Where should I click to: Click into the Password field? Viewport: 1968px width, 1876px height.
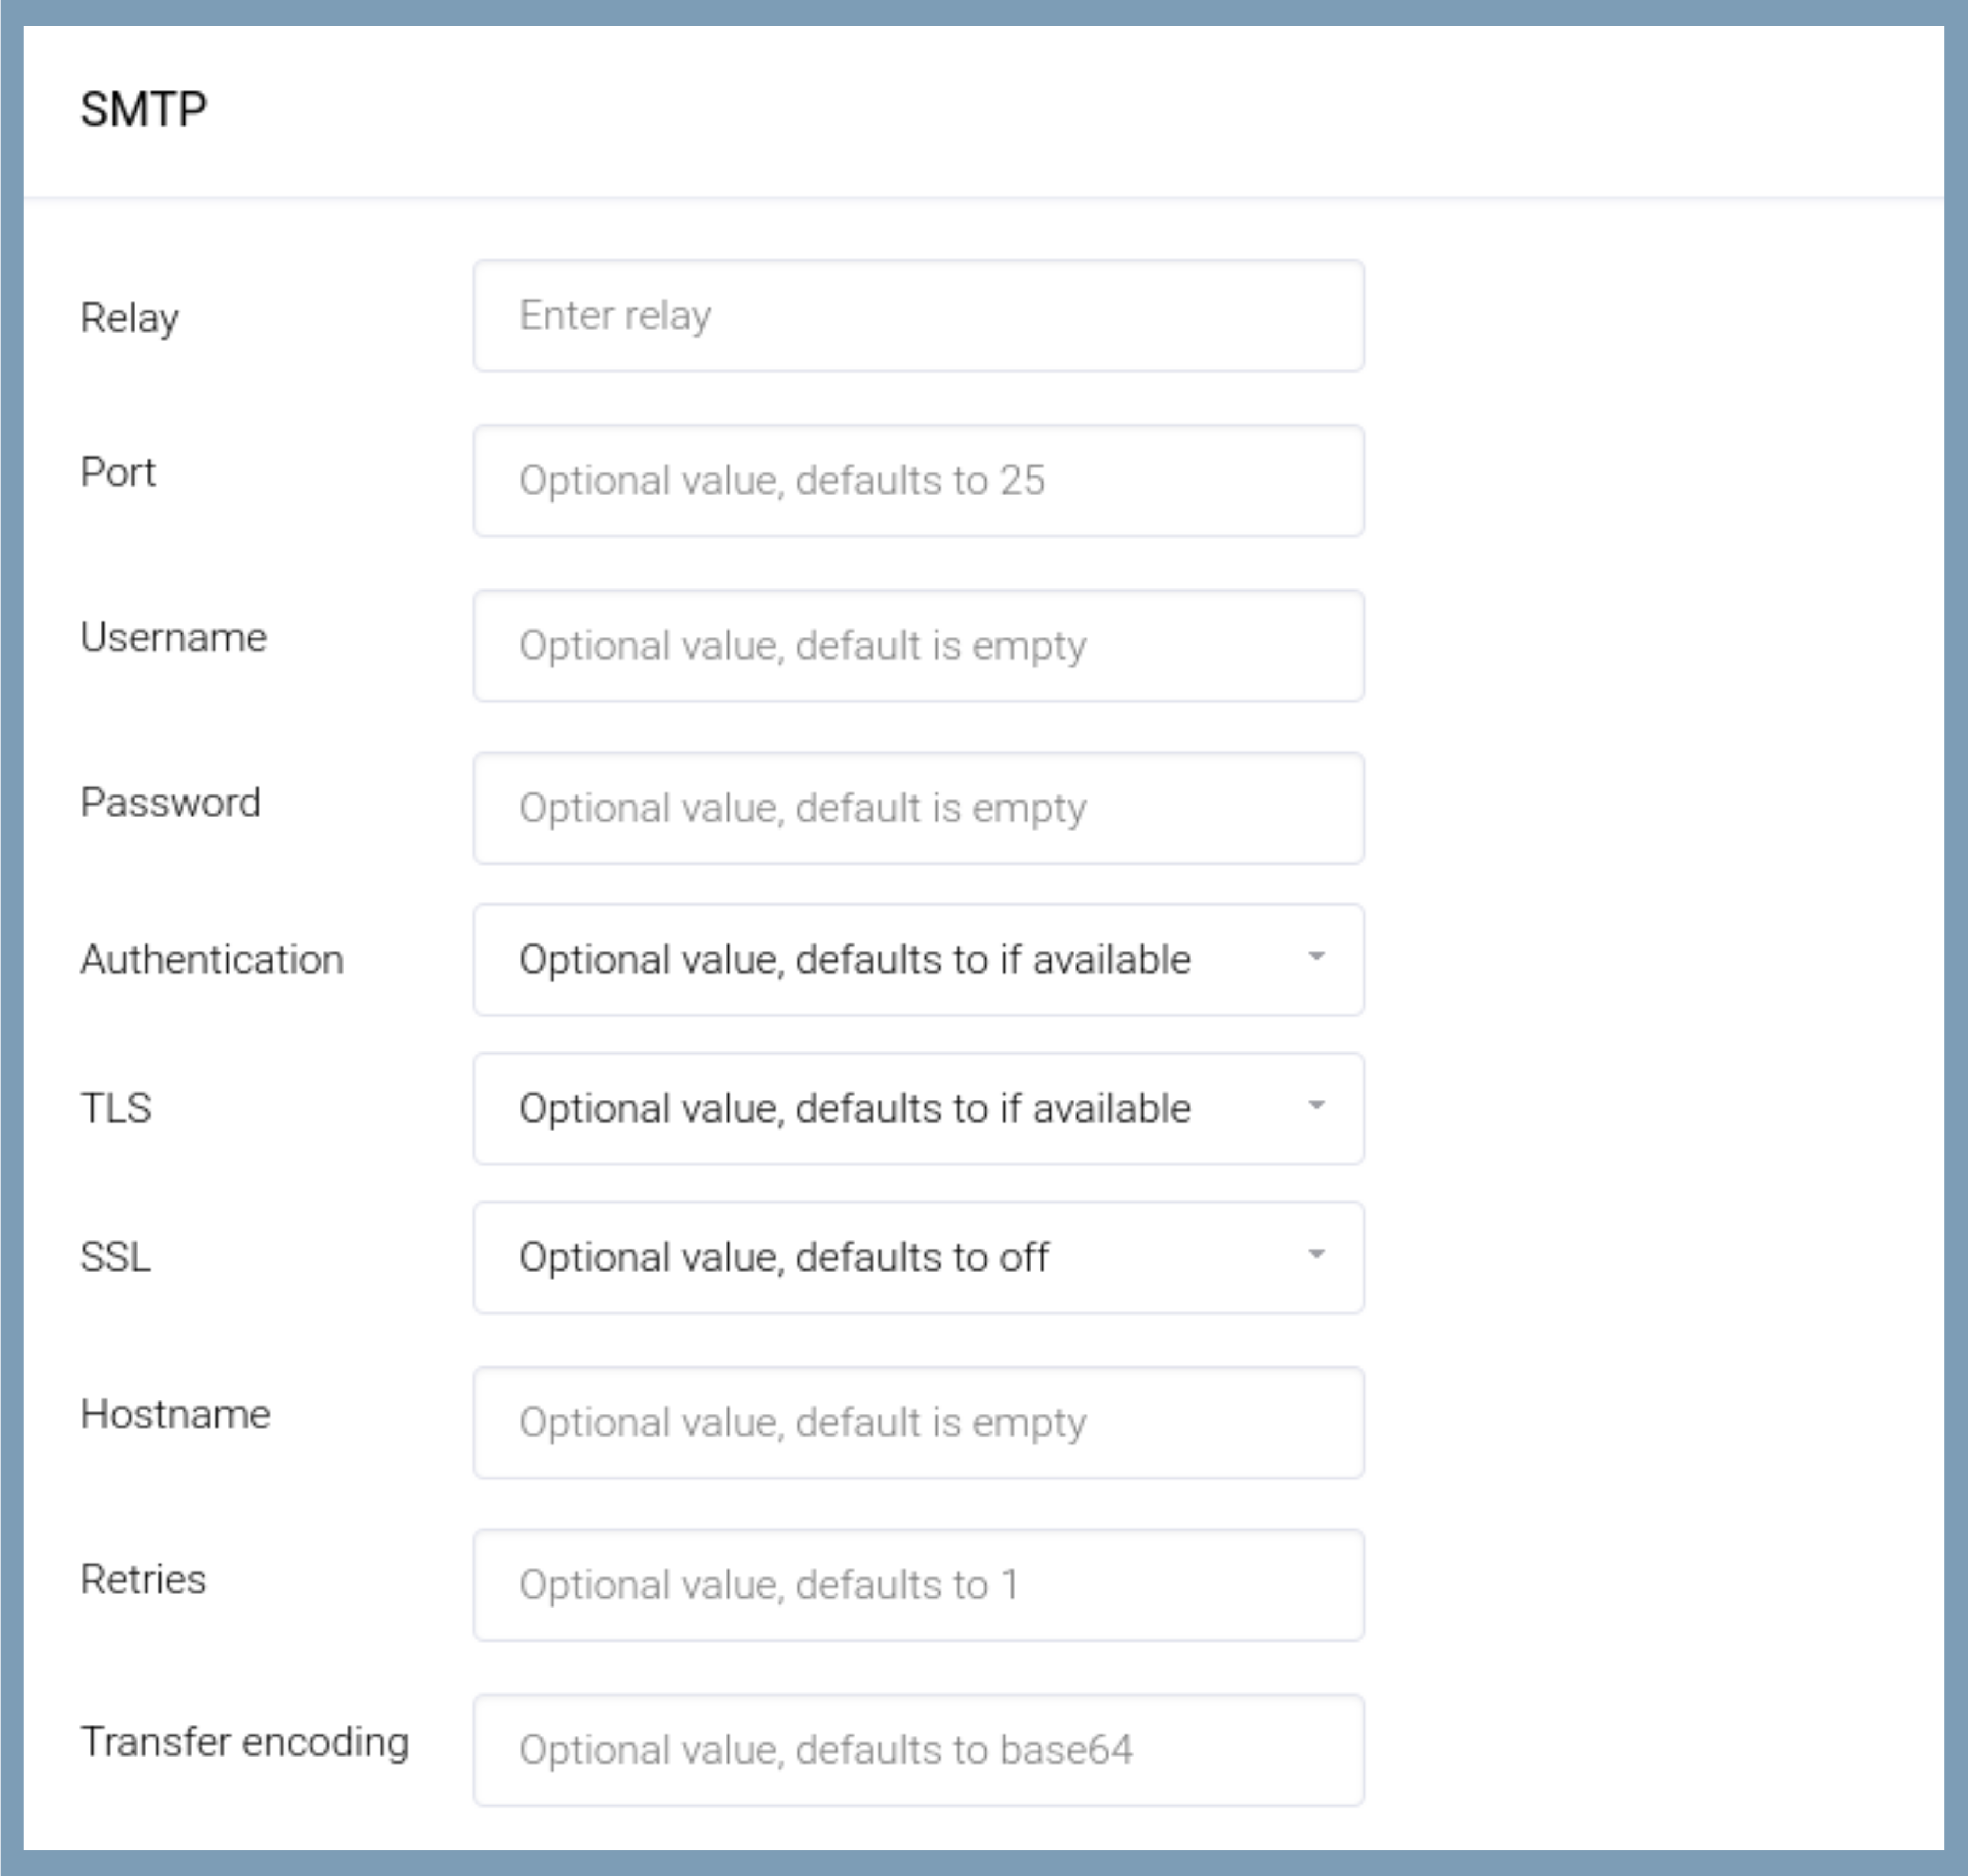click(918, 808)
